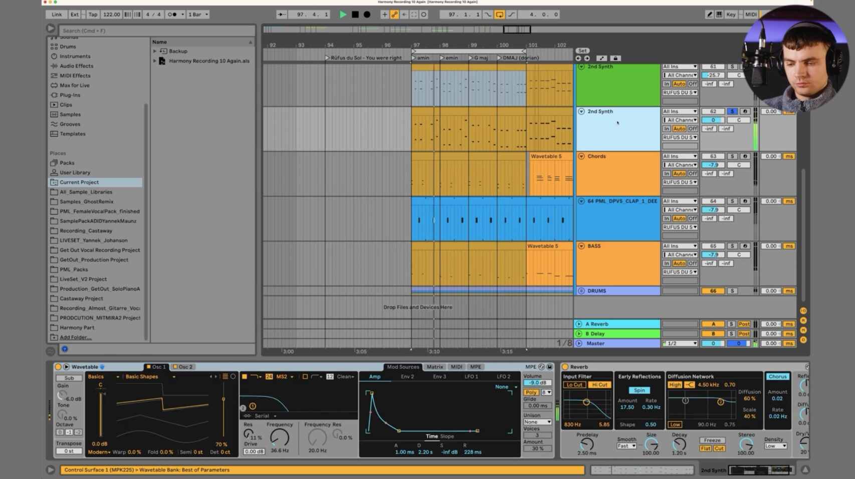Select Drums in the browser categories
The height and width of the screenshot is (479, 855).
tap(68, 47)
